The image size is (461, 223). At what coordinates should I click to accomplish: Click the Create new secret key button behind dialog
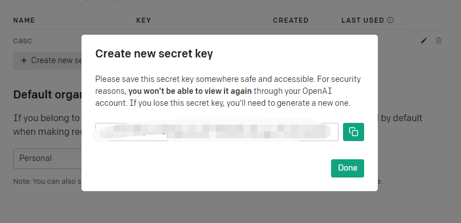(x=47, y=61)
